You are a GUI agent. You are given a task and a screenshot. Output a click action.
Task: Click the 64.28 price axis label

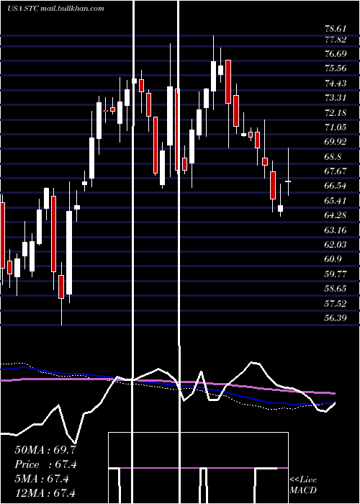(336, 215)
